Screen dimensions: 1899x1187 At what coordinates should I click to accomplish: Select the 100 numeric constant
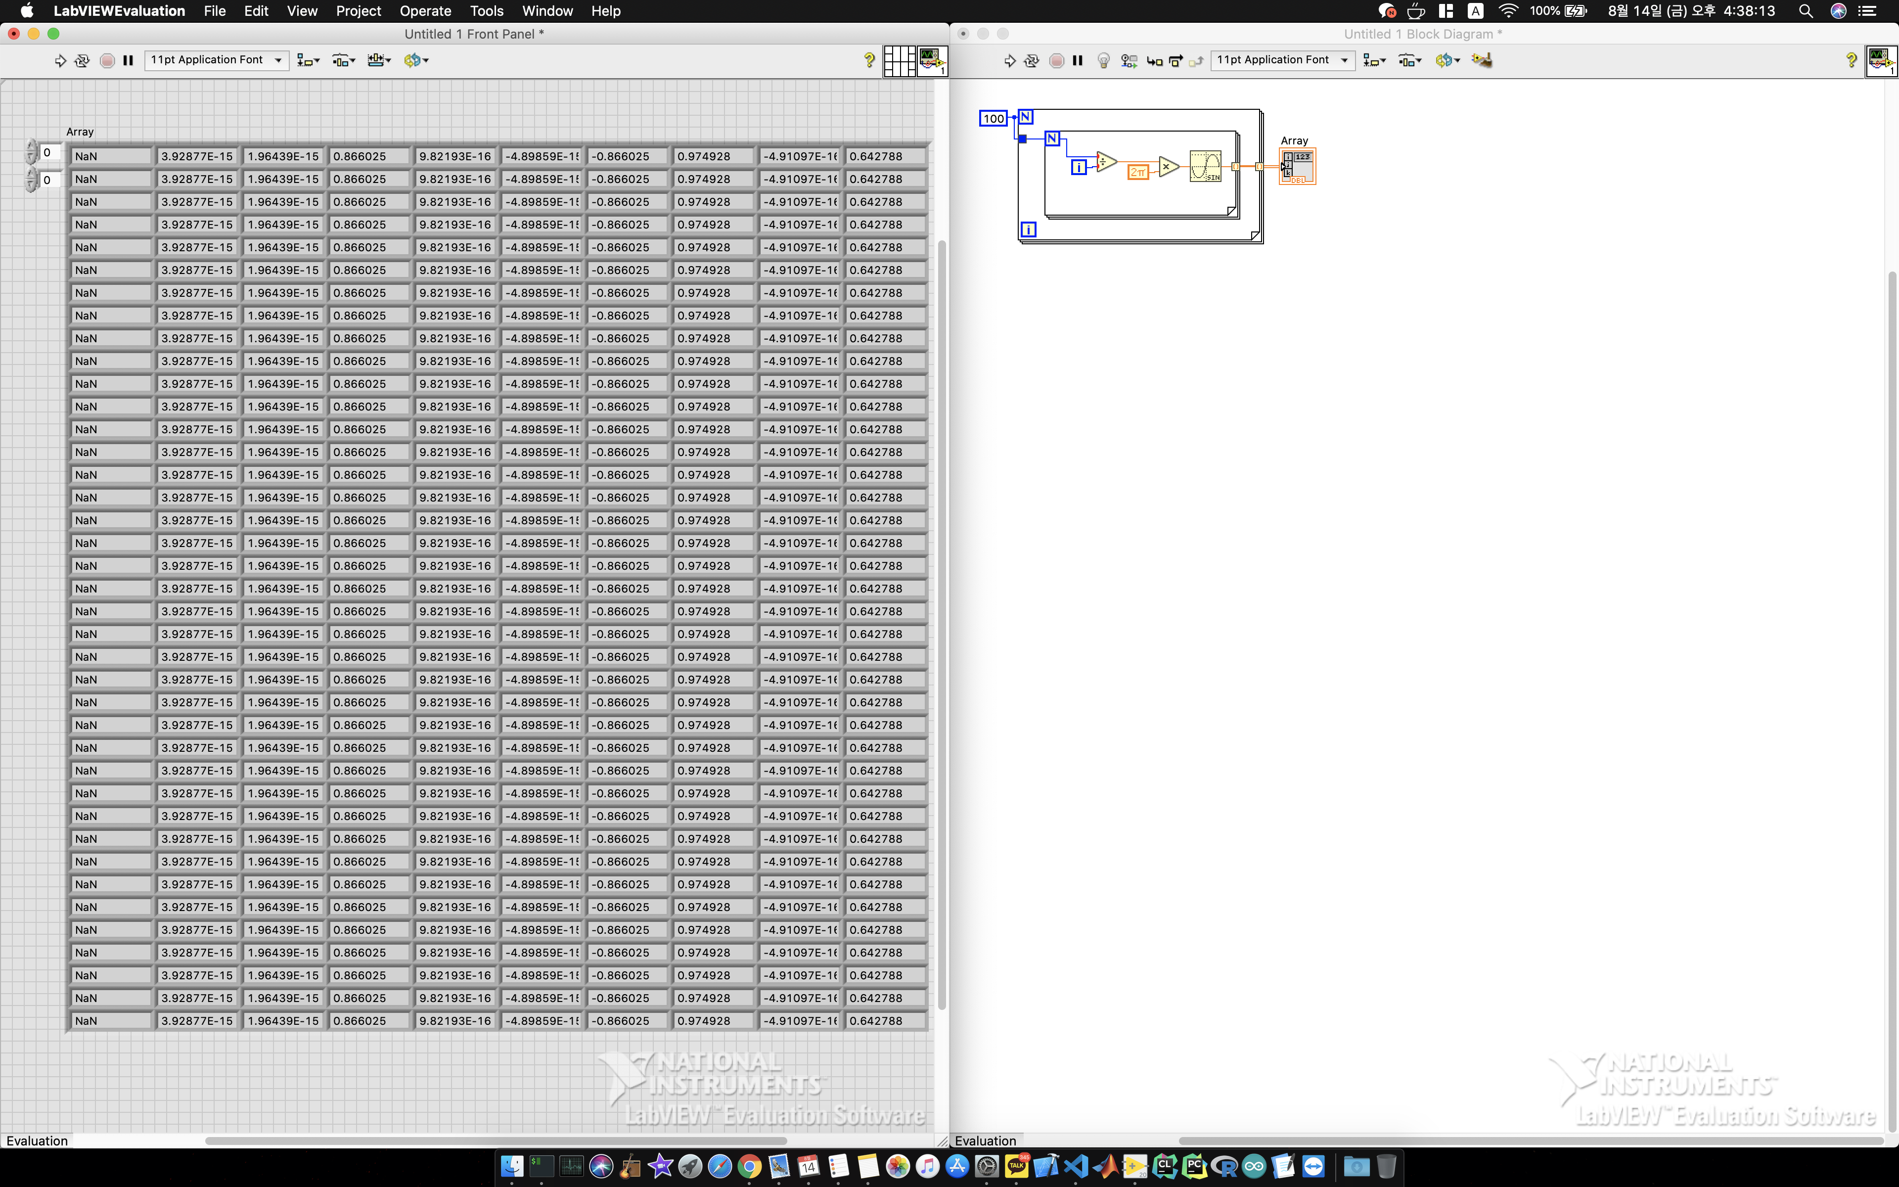pos(994,119)
